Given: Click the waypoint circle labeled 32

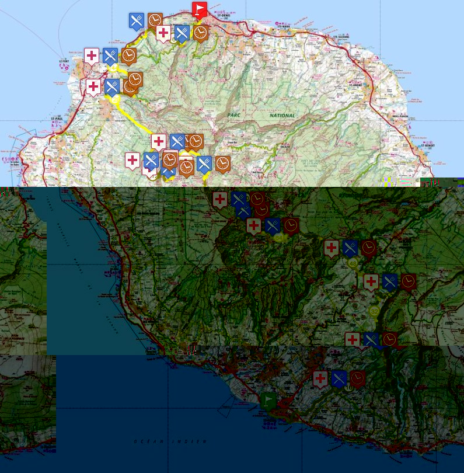Looking at the screenshot, I should click(375, 311).
